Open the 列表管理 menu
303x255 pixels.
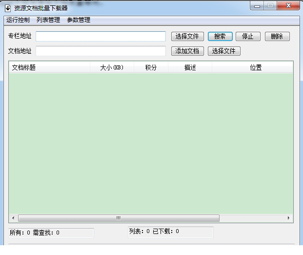coord(48,20)
